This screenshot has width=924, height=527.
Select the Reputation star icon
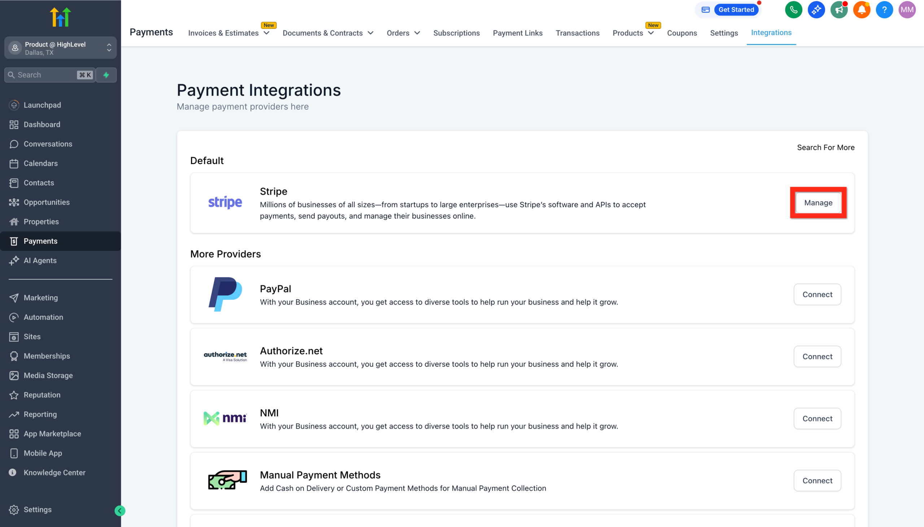(14, 395)
